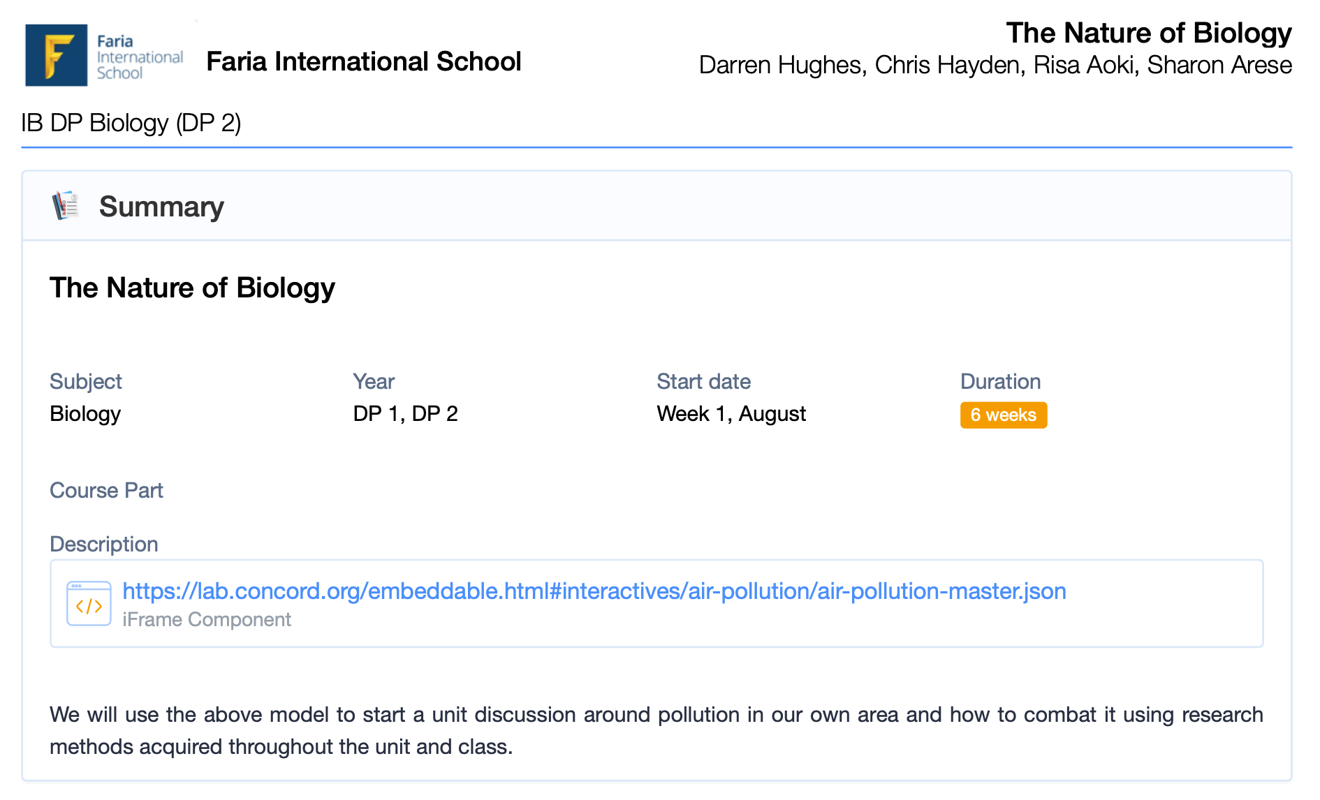
Task: Click the Subject field label
Action: [85, 381]
